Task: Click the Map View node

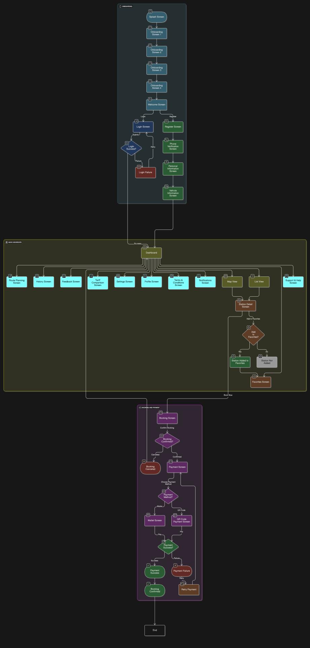Action: [x=232, y=282]
